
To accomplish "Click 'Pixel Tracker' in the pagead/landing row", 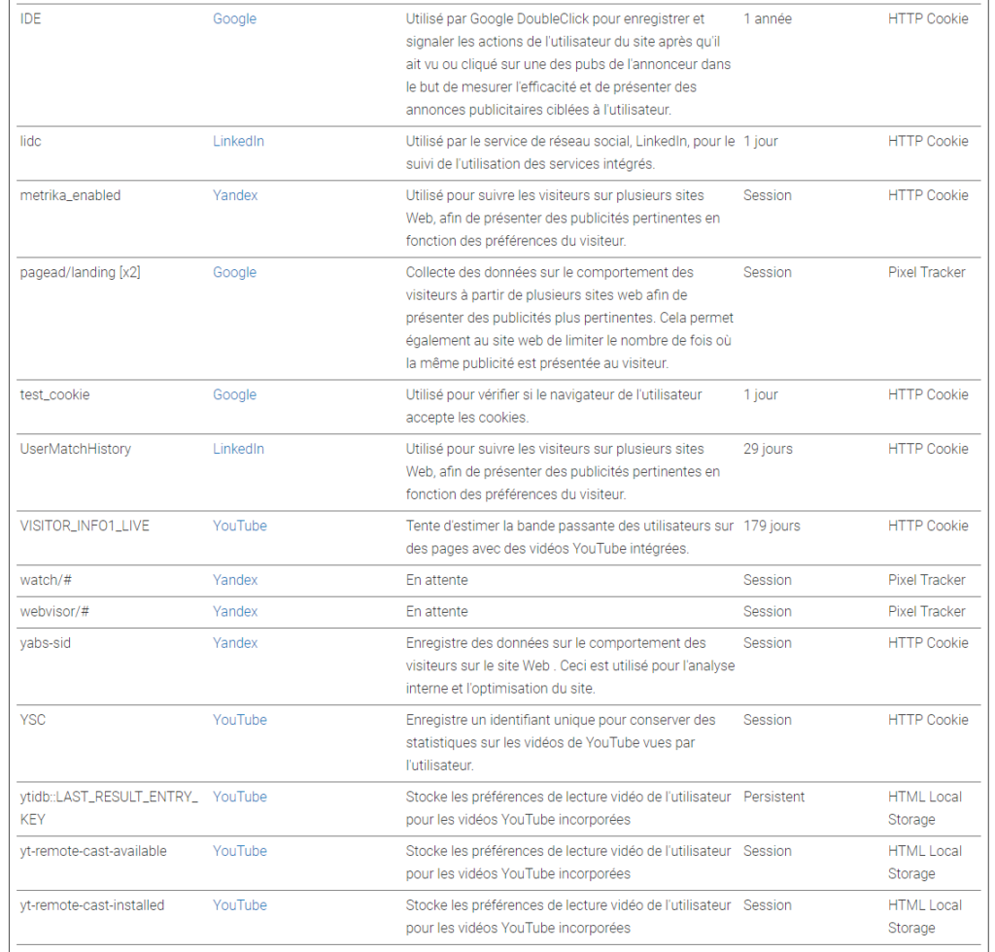I will pyautogui.click(x=926, y=273).
